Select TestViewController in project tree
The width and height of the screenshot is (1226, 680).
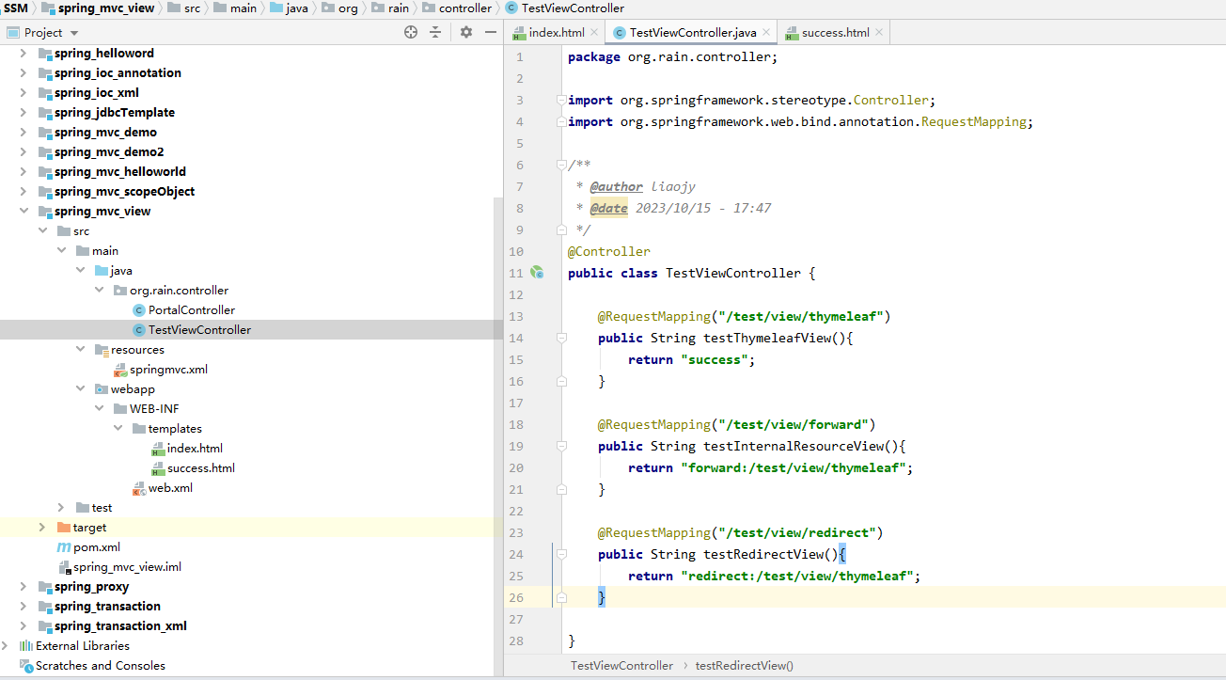pyautogui.click(x=199, y=330)
